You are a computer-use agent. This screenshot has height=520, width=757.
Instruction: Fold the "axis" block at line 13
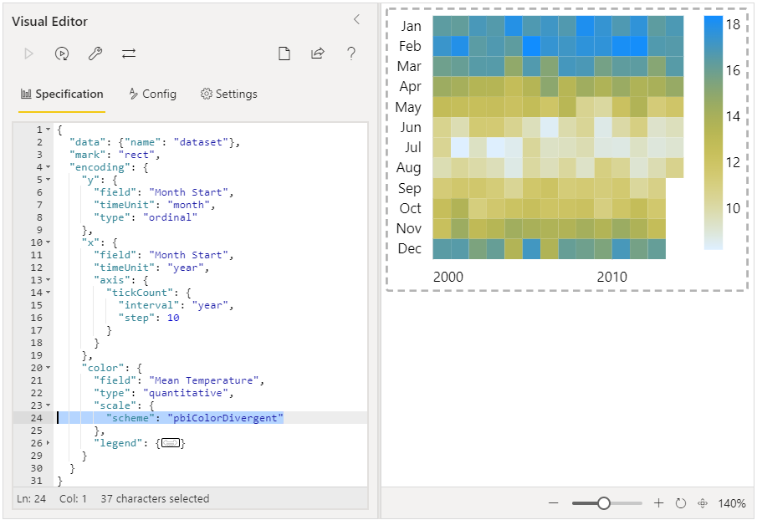tap(48, 280)
